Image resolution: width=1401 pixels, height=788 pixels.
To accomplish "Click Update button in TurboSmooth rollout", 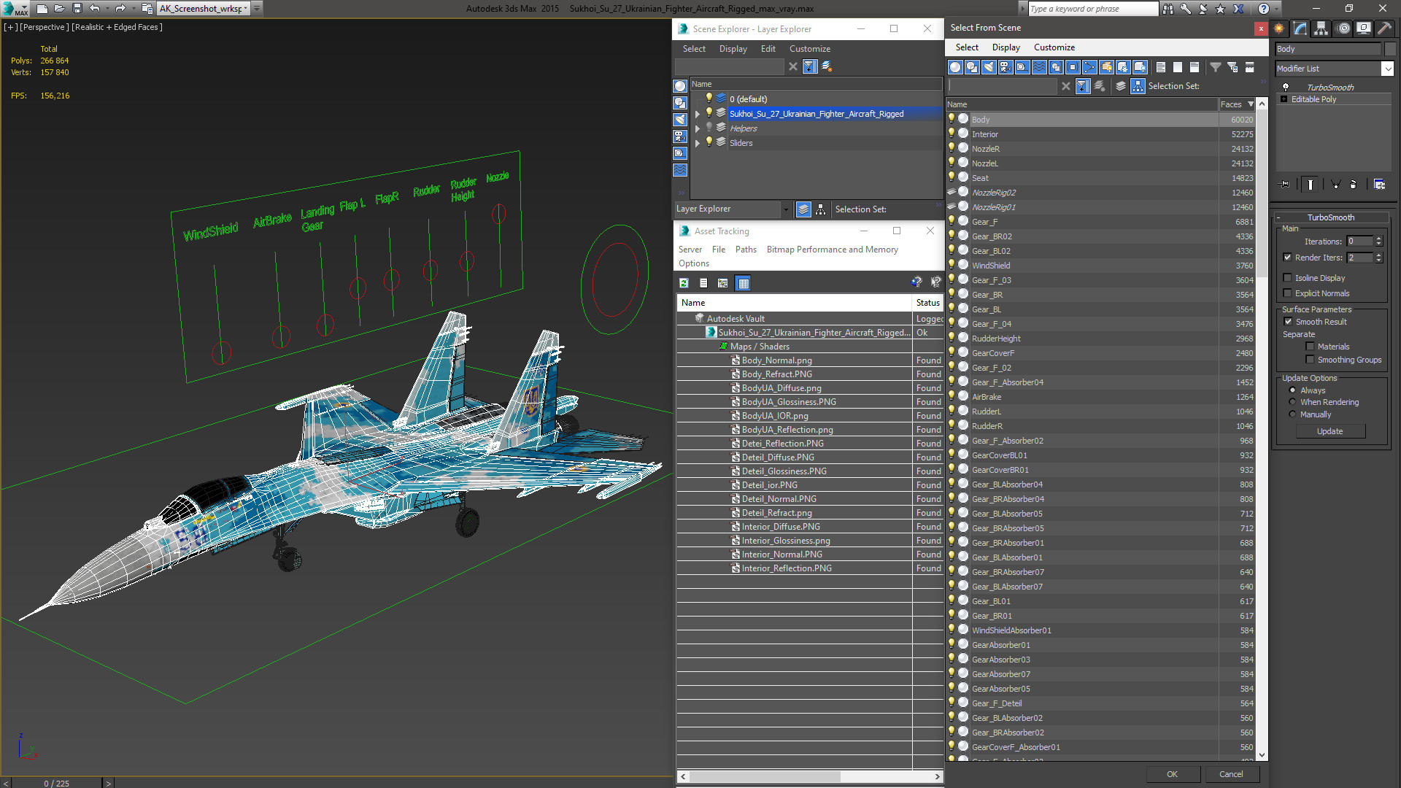I will point(1329,431).
